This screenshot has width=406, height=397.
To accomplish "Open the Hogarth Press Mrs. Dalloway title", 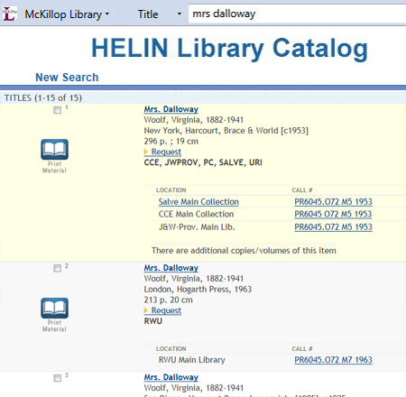I will coord(171,268).
